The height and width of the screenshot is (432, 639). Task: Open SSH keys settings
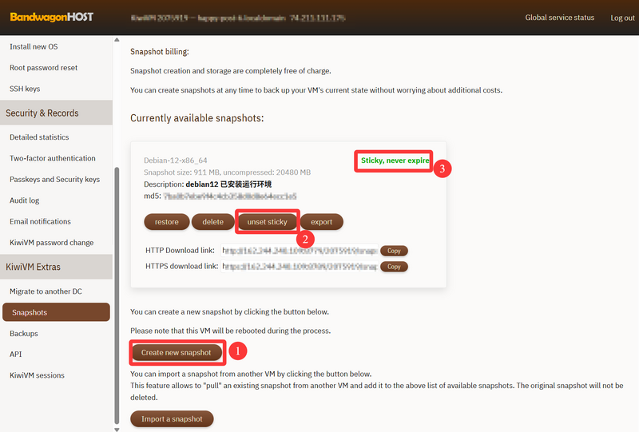[x=25, y=89]
